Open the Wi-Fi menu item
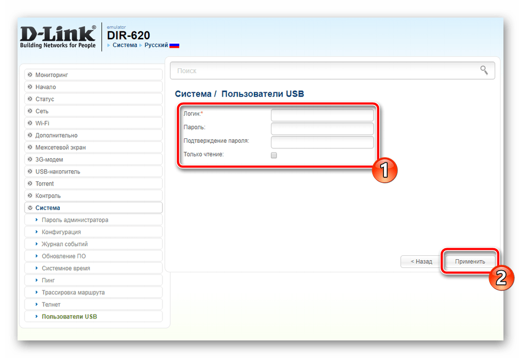 click(93, 123)
